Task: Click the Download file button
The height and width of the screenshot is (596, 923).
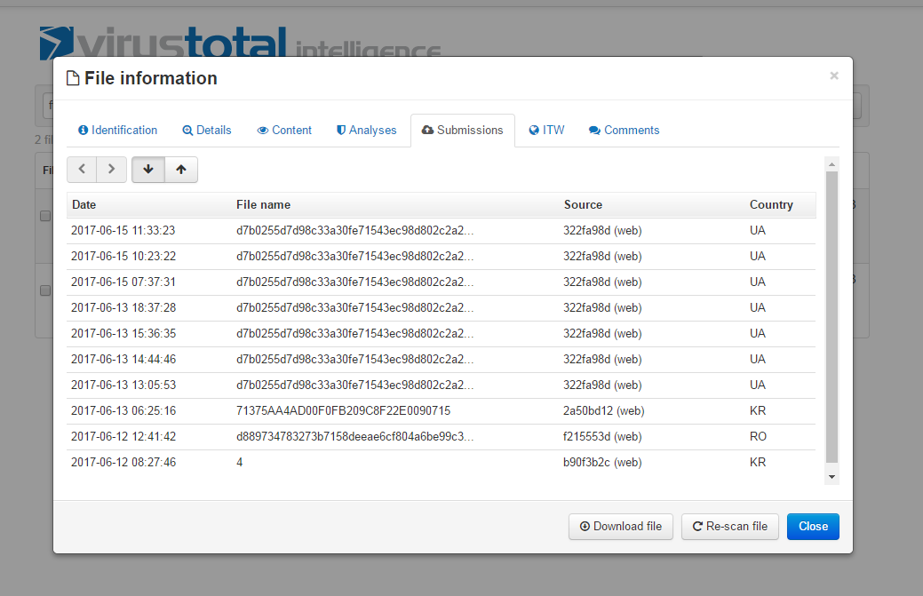Action: click(x=620, y=527)
